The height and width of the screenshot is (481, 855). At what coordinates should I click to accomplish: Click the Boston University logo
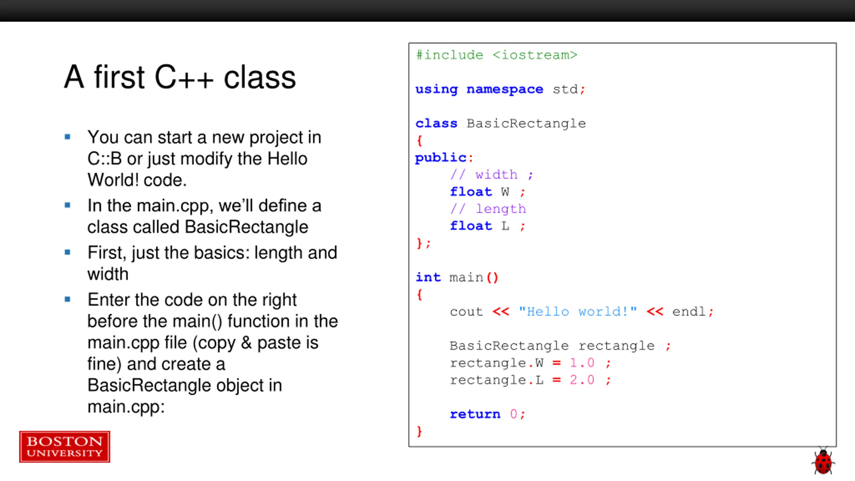tap(64, 447)
